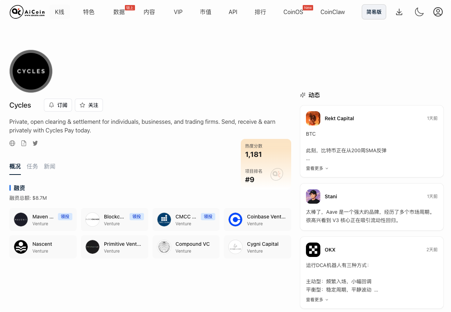Open the Cycles Twitter icon
Viewport: 451px width, 312px height.
pos(35,143)
